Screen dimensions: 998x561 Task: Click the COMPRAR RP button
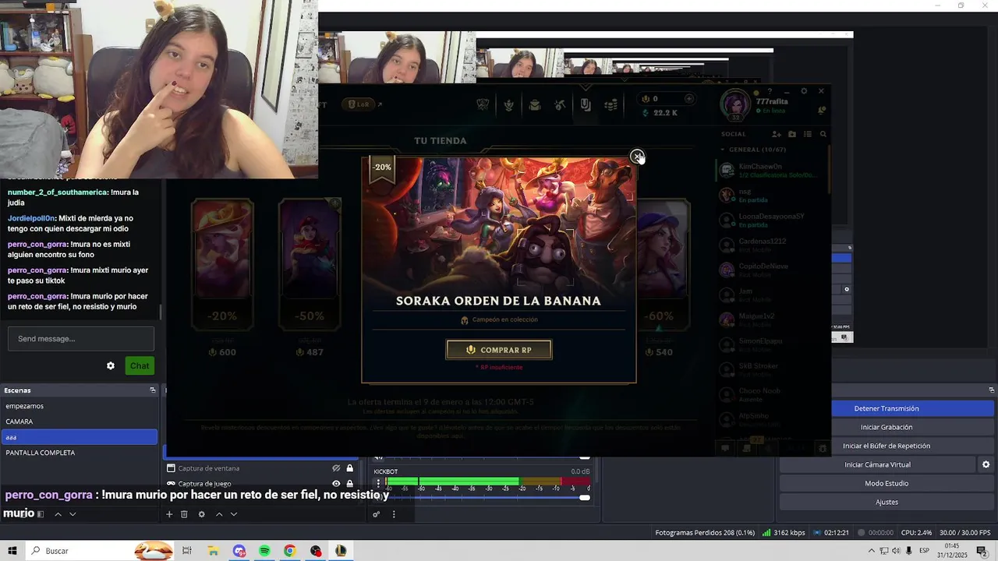click(x=499, y=350)
